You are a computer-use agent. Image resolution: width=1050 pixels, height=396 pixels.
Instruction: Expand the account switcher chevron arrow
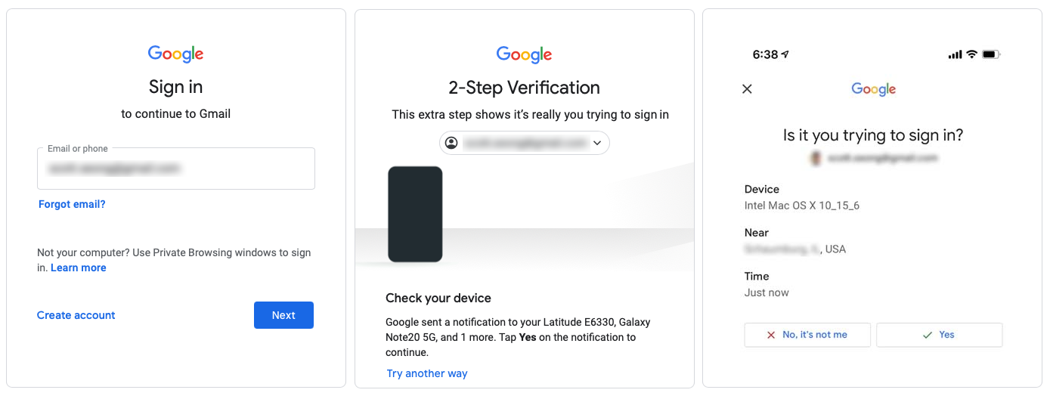[x=597, y=143]
